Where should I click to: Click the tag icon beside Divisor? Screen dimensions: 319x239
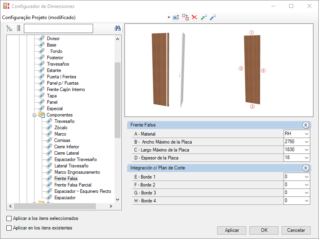41,38
